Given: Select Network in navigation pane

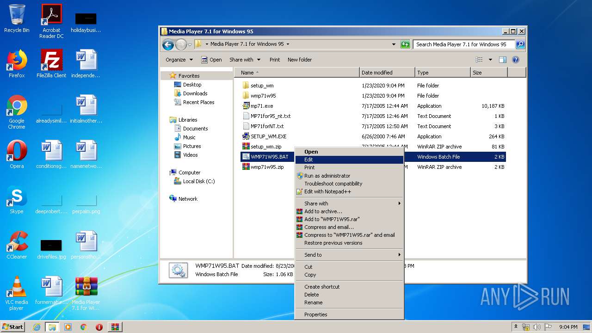Looking at the screenshot, I should click(x=188, y=199).
